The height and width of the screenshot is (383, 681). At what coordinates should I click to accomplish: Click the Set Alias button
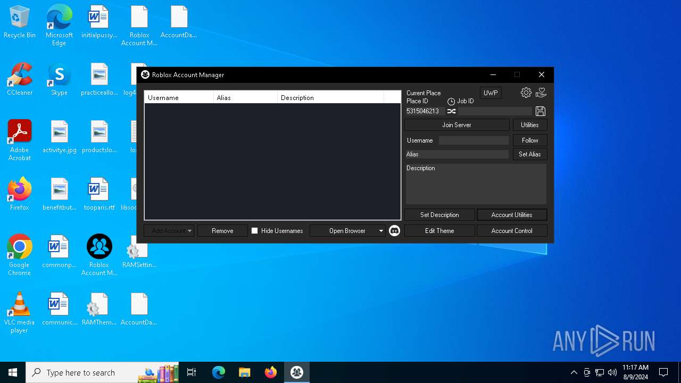tap(530, 154)
